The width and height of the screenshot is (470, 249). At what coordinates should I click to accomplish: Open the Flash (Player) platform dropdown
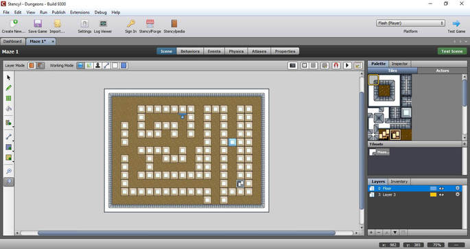[410, 23]
